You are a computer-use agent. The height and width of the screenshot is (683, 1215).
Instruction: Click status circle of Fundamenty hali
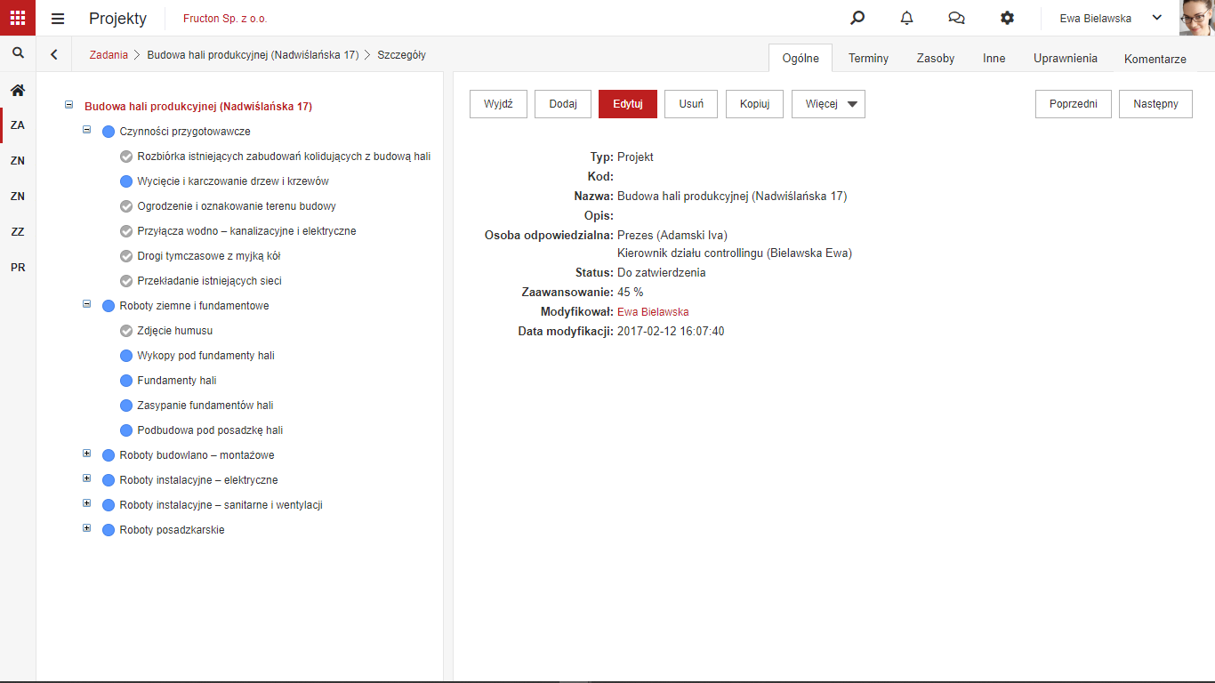click(126, 381)
